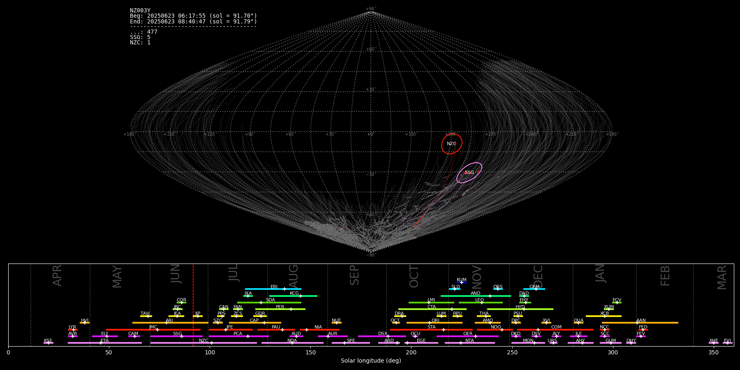Click the CTA shower label
Screen dimensions: 740x370
pyautogui.click(x=432, y=307)
